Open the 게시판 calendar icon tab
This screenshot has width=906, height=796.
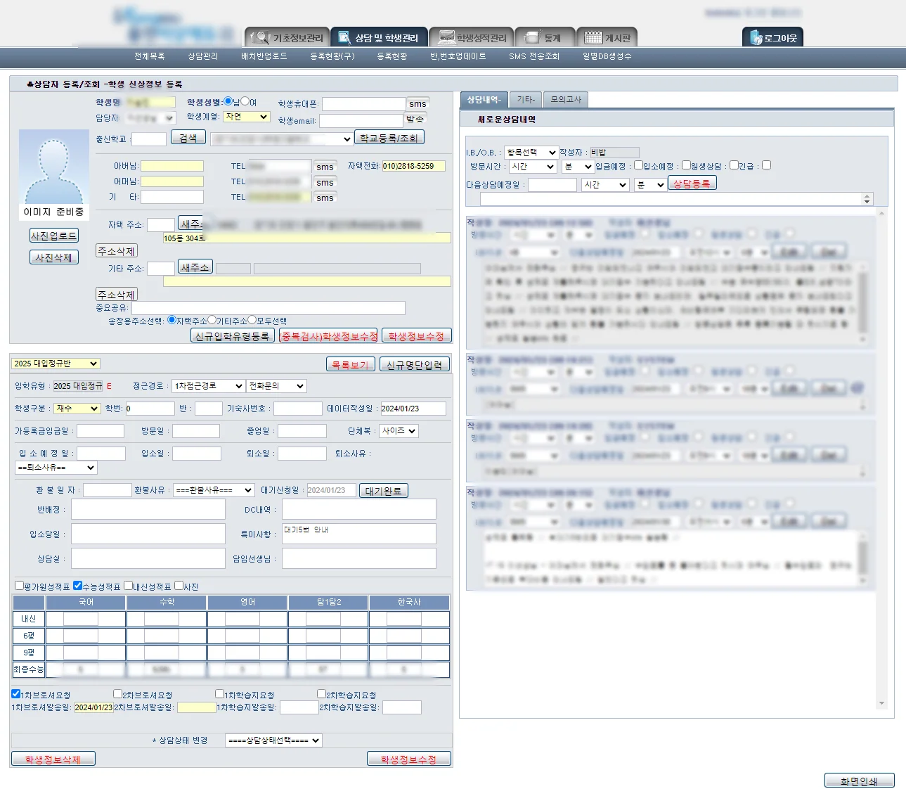(608, 37)
